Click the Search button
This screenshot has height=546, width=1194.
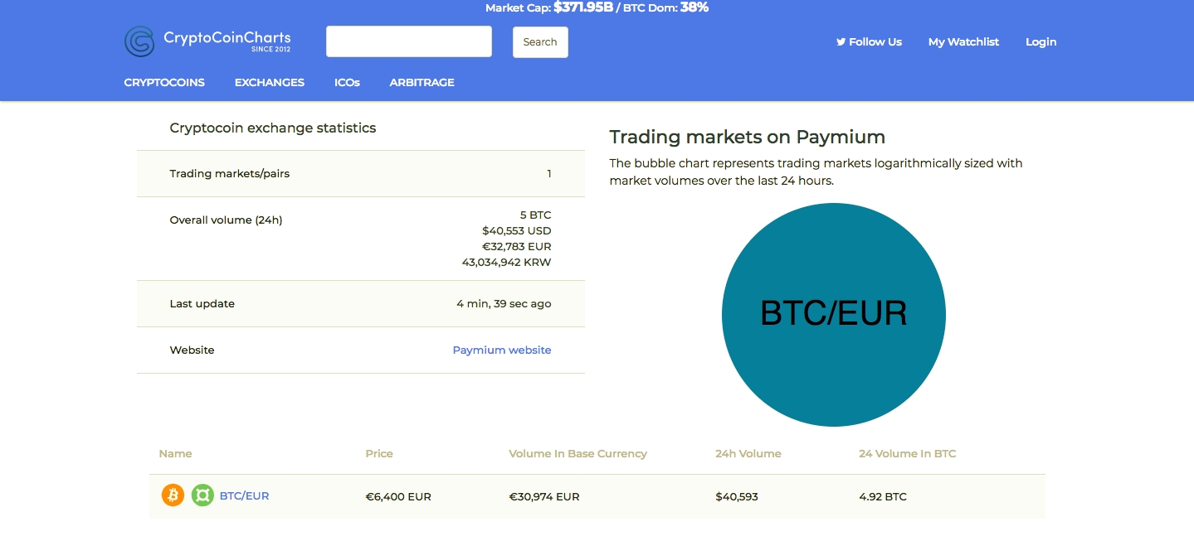click(x=540, y=42)
